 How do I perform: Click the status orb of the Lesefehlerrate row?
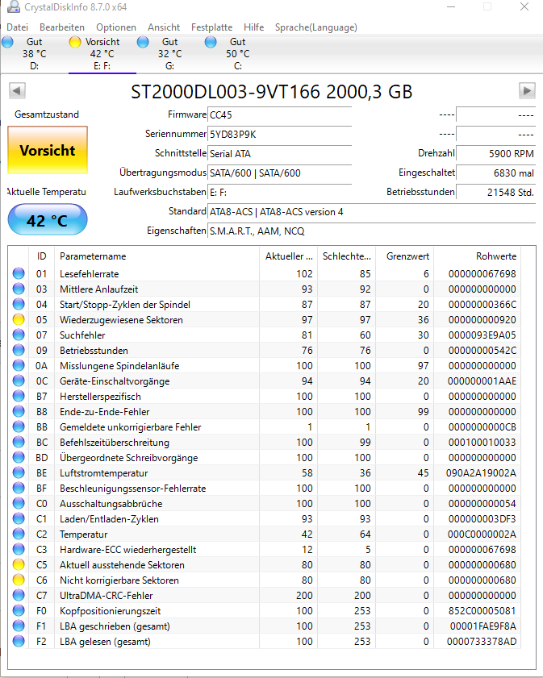click(19, 274)
